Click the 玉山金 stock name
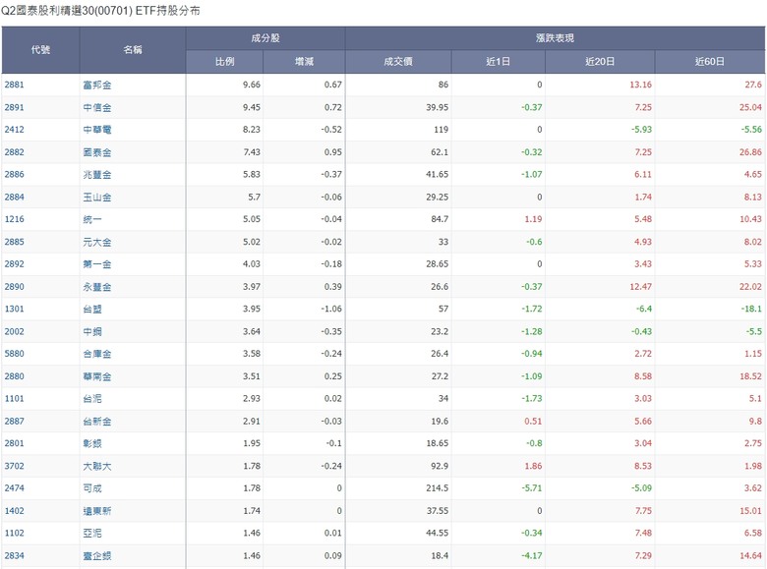Image resolution: width=767 pixels, height=569 pixels. click(x=96, y=197)
